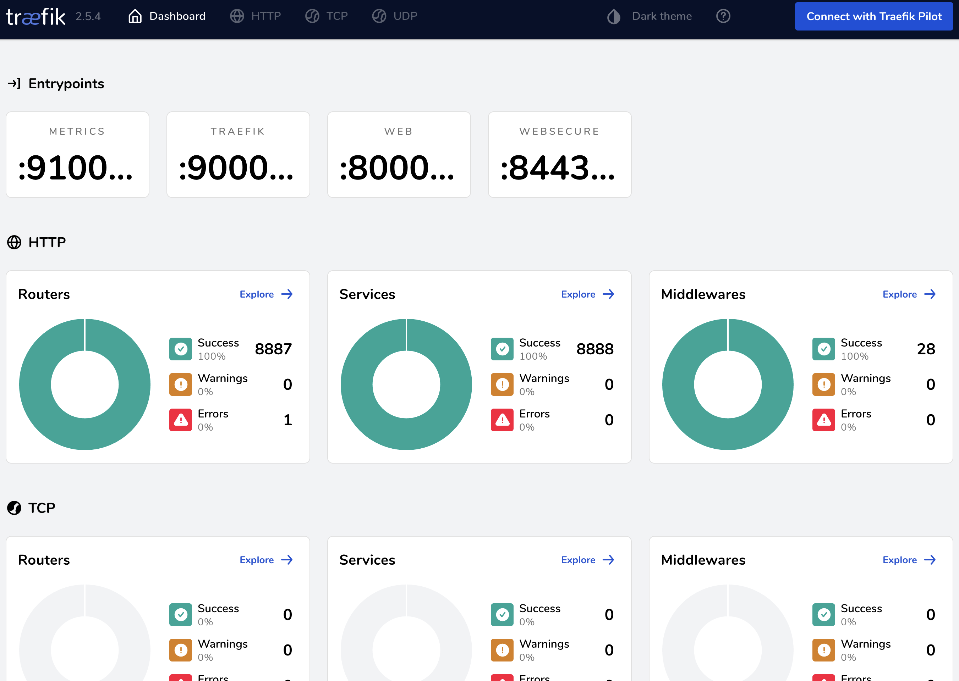Click the Success status badge in TCP Routers card
Screen dimensions: 959x681
(180, 614)
